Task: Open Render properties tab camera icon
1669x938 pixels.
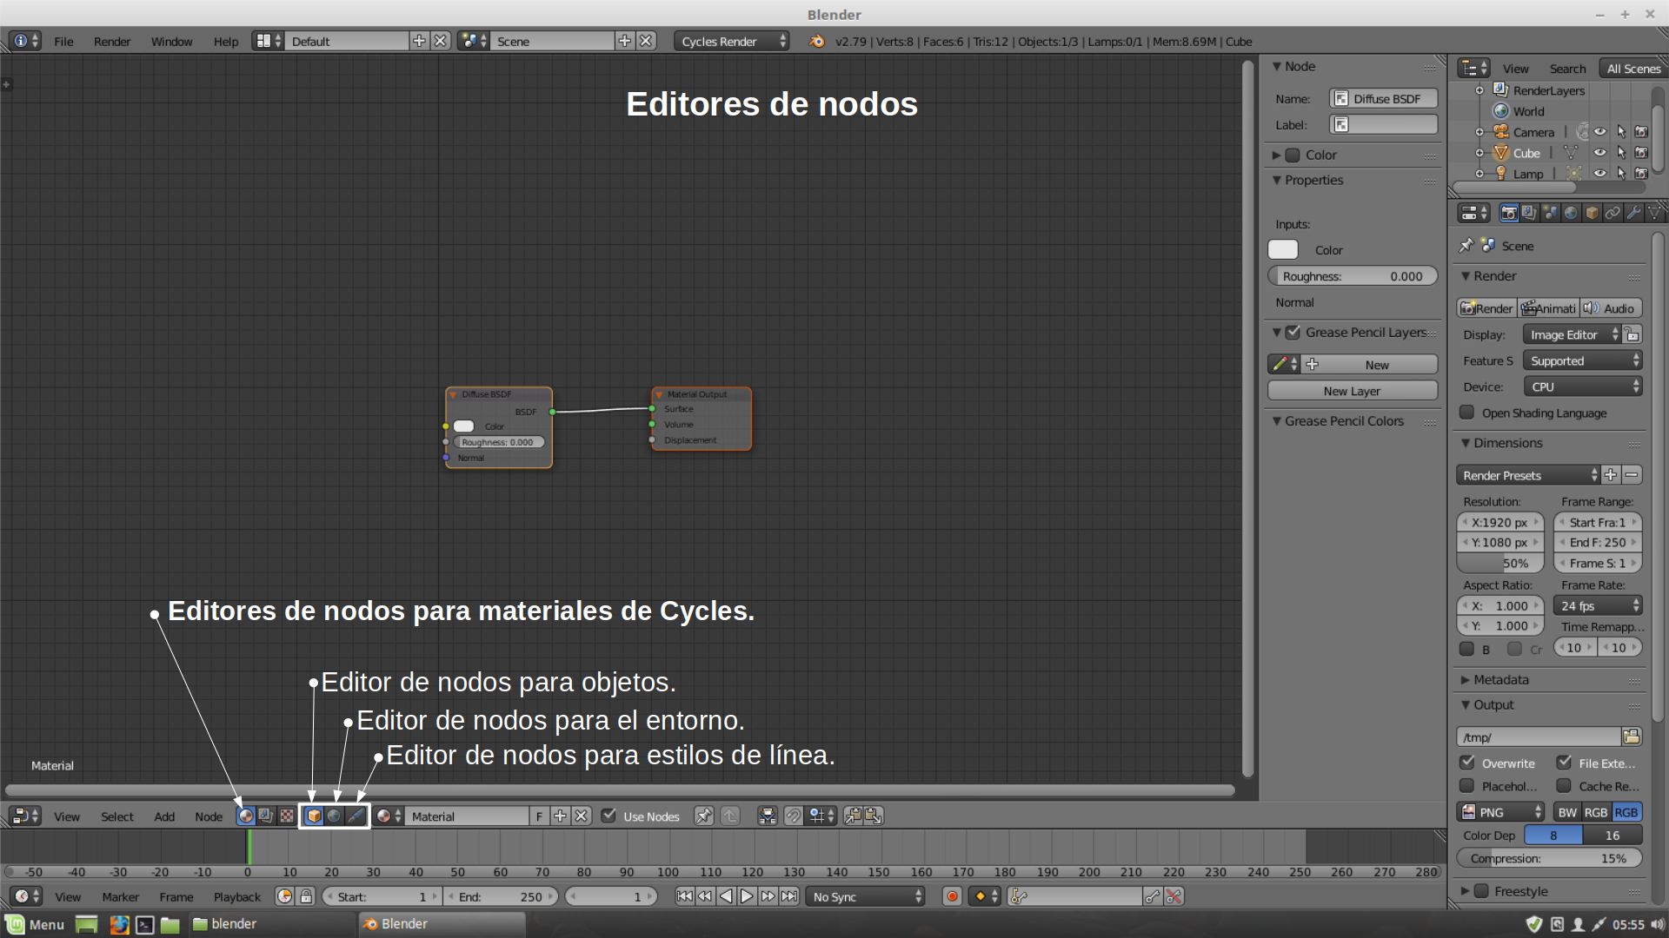Action: click(1509, 213)
